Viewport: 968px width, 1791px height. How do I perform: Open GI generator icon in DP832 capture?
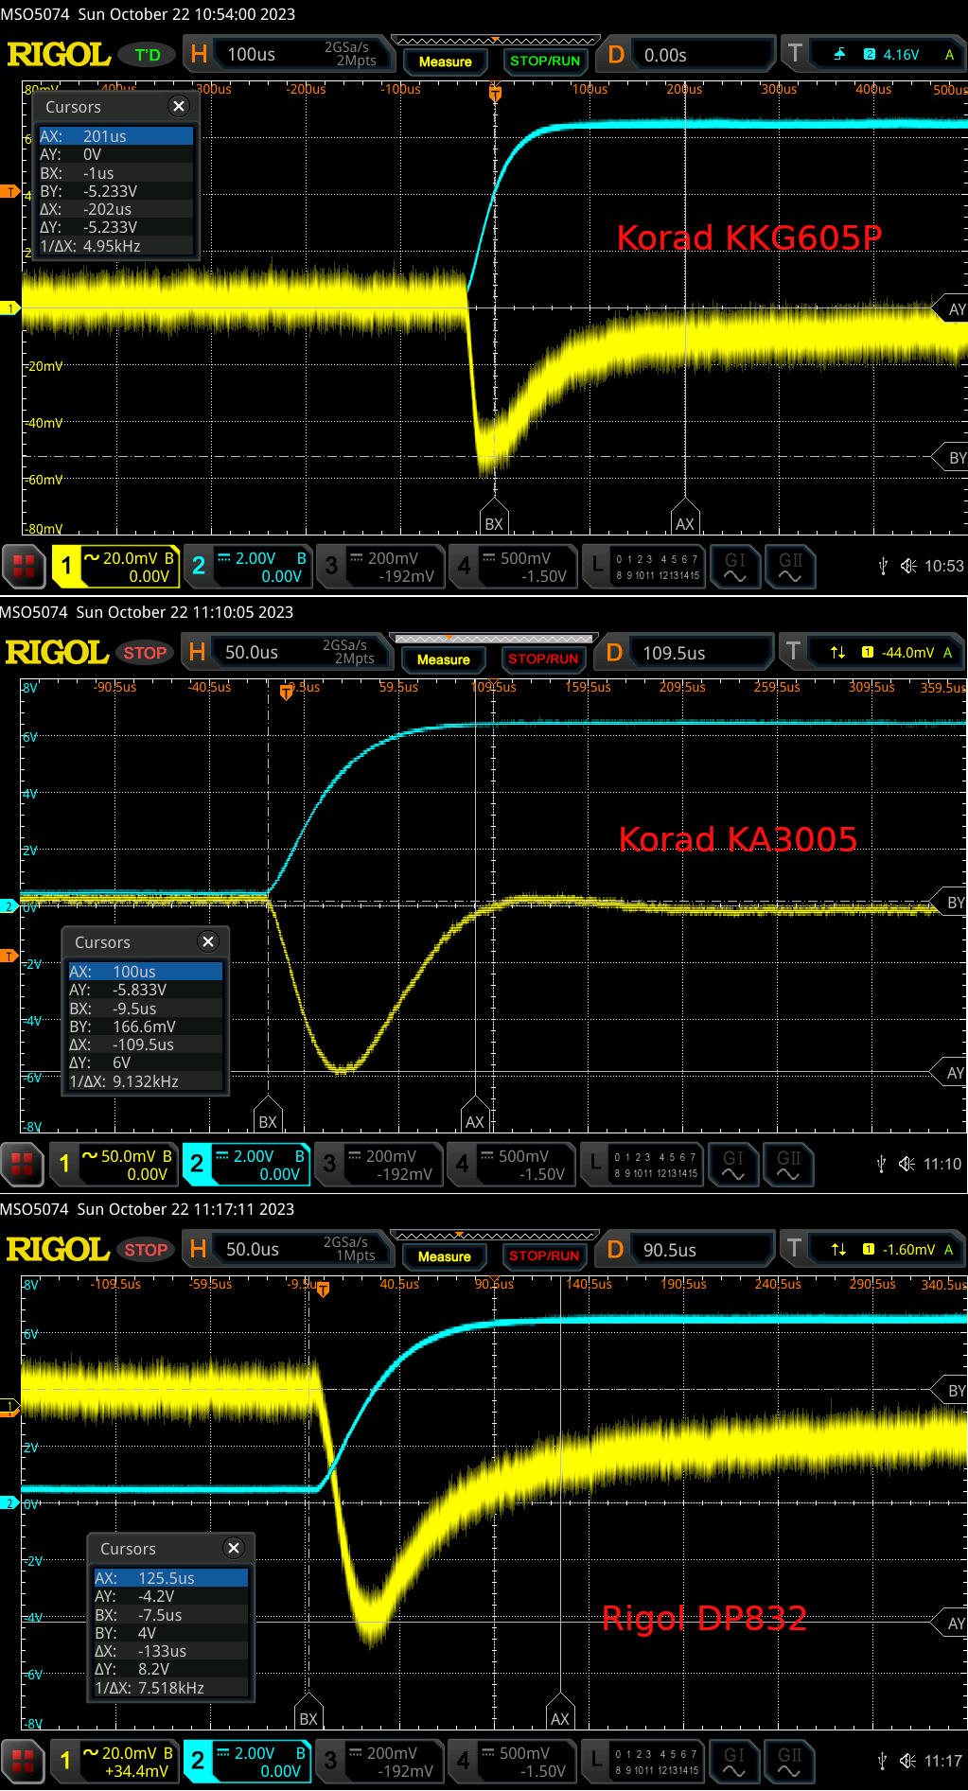tap(734, 1761)
